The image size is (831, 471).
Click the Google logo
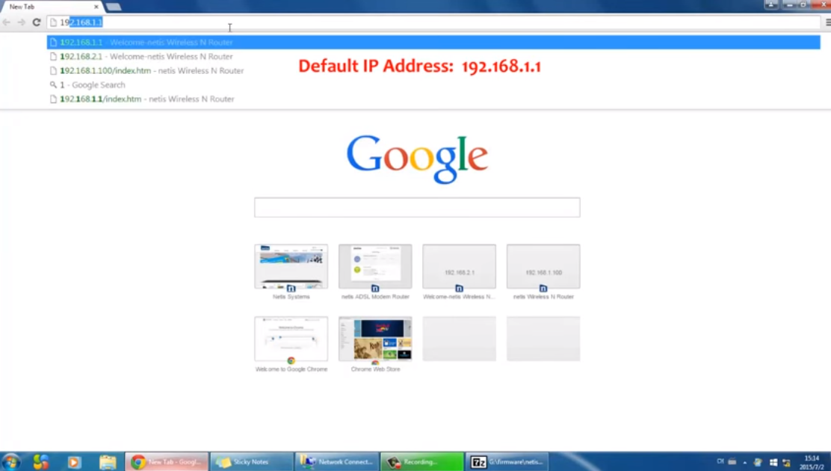417,158
